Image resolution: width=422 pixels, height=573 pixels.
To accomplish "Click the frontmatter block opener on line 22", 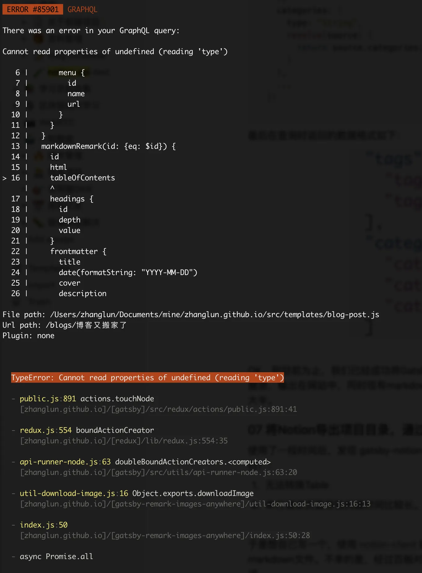I will point(78,252).
